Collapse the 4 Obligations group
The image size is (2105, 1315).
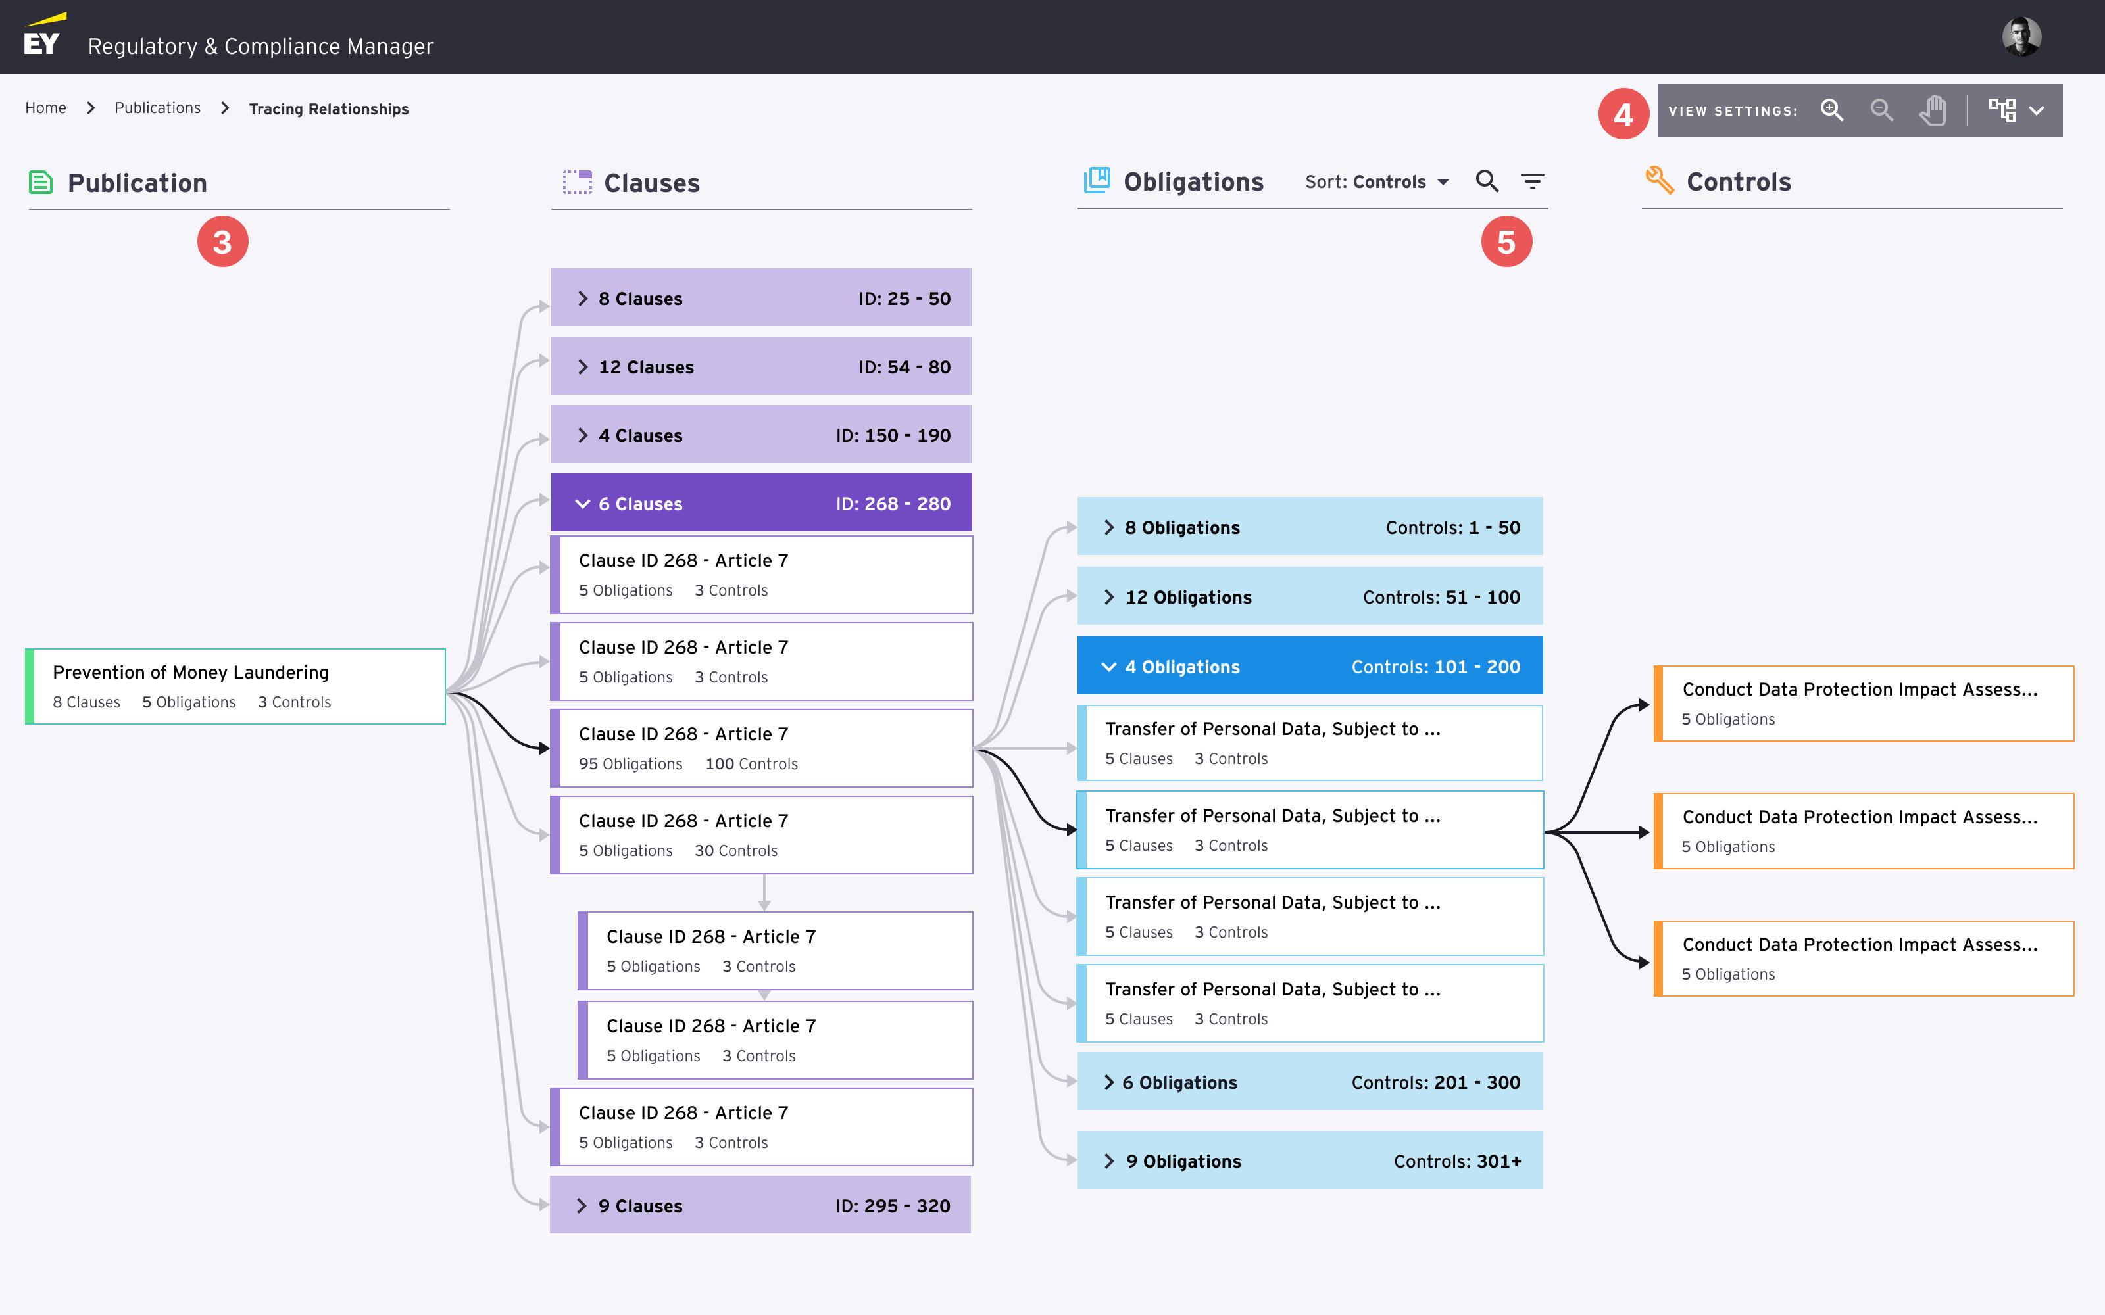pyautogui.click(x=1109, y=667)
